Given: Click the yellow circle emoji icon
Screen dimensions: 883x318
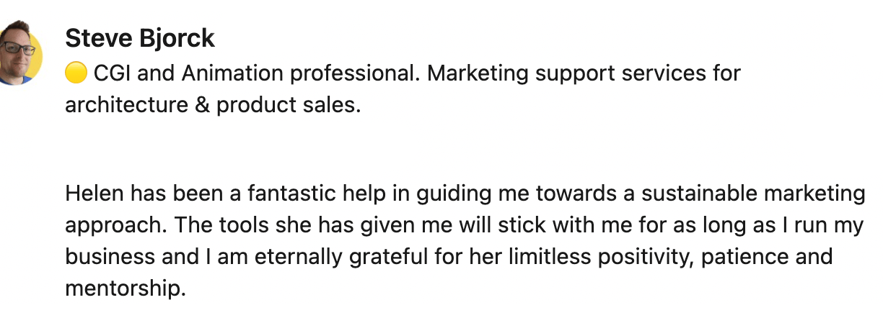Looking at the screenshot, I should pyautogui.click(x=76, y=73).
